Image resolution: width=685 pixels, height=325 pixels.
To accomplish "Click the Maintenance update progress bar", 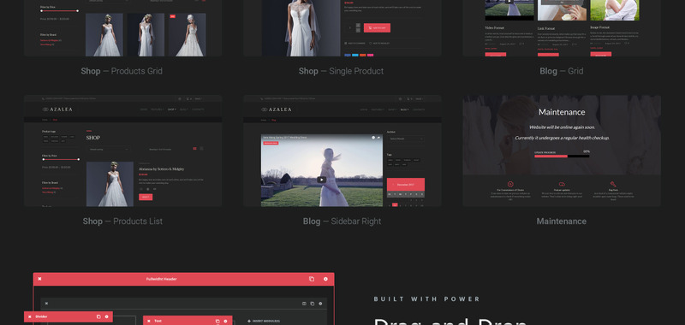I will point(562,156).
